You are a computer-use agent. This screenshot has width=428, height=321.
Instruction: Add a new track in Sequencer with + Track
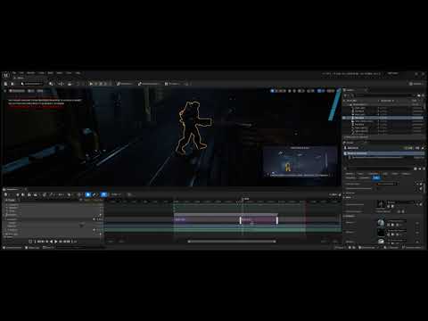point(10,200)
